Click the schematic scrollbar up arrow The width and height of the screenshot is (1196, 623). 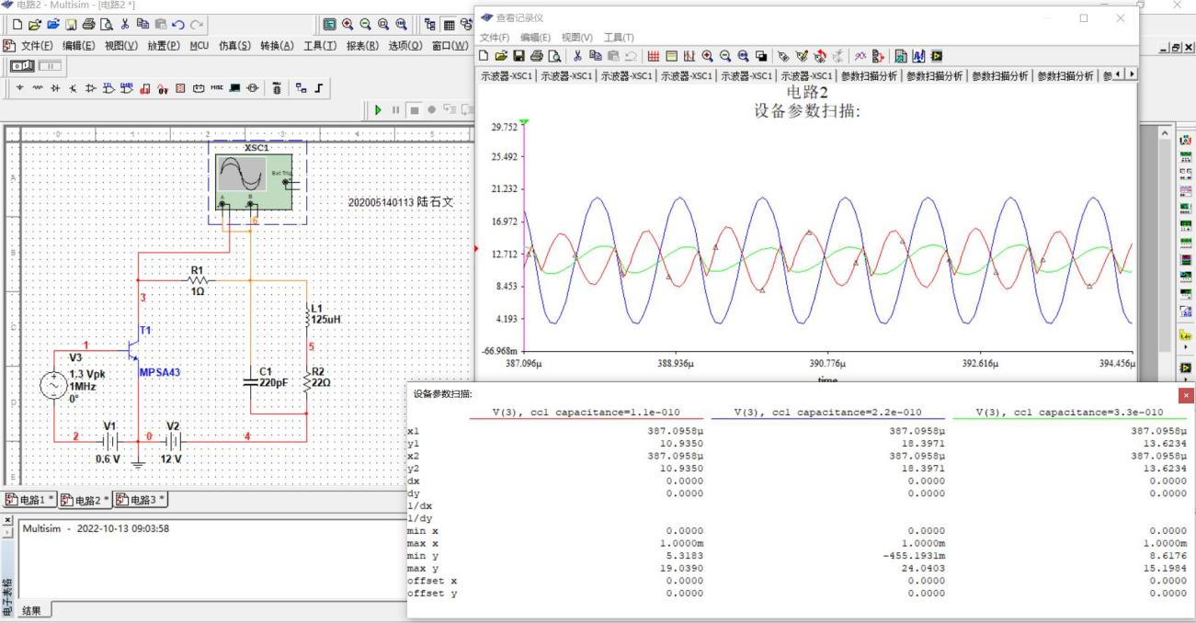tap(1166, 135)
